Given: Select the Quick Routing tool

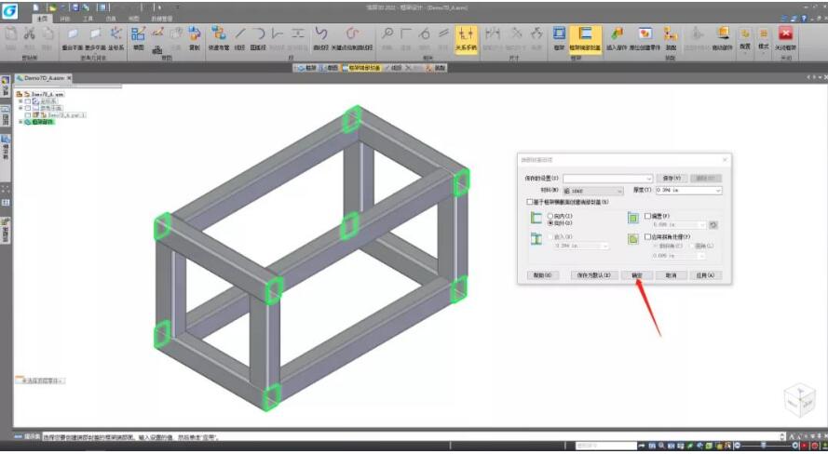Looking at the screenshot, I should point(218,38).
